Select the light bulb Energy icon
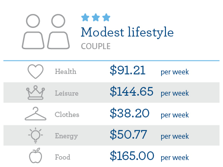The width and height of the screenshot is (223, 167). point(35,135)
